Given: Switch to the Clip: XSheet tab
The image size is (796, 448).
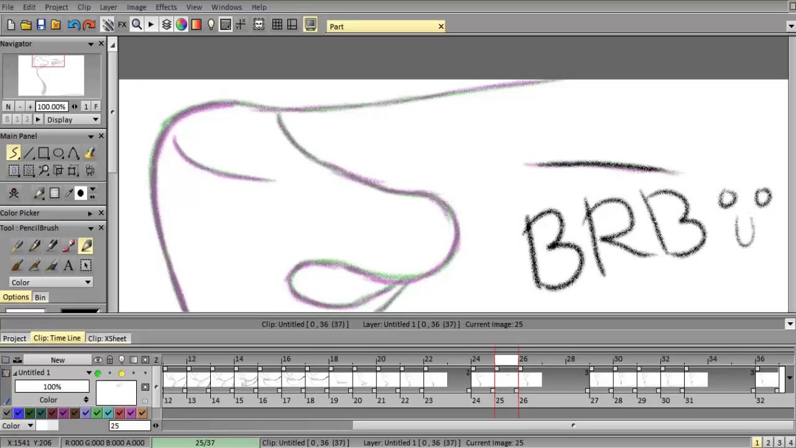Looking at the screenshot, I should point(107,338).
